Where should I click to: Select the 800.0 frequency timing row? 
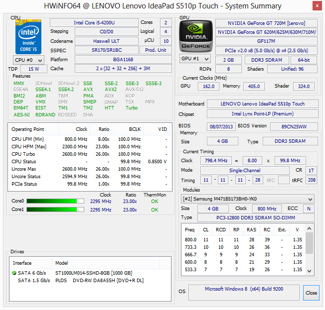click(x=244, y=240)
